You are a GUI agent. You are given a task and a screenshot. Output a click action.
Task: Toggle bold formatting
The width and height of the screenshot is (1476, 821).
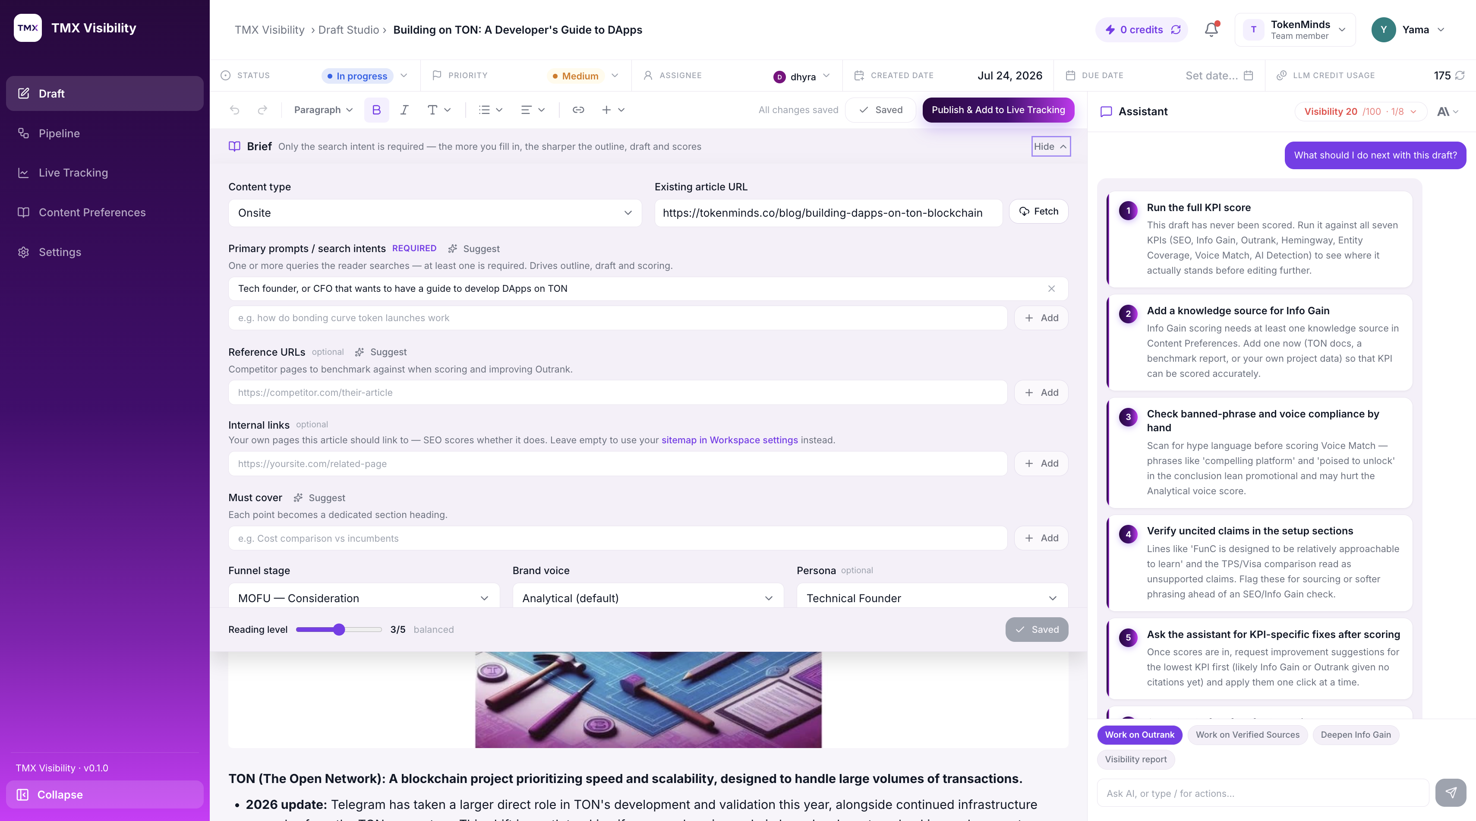(x=376, y=110)
